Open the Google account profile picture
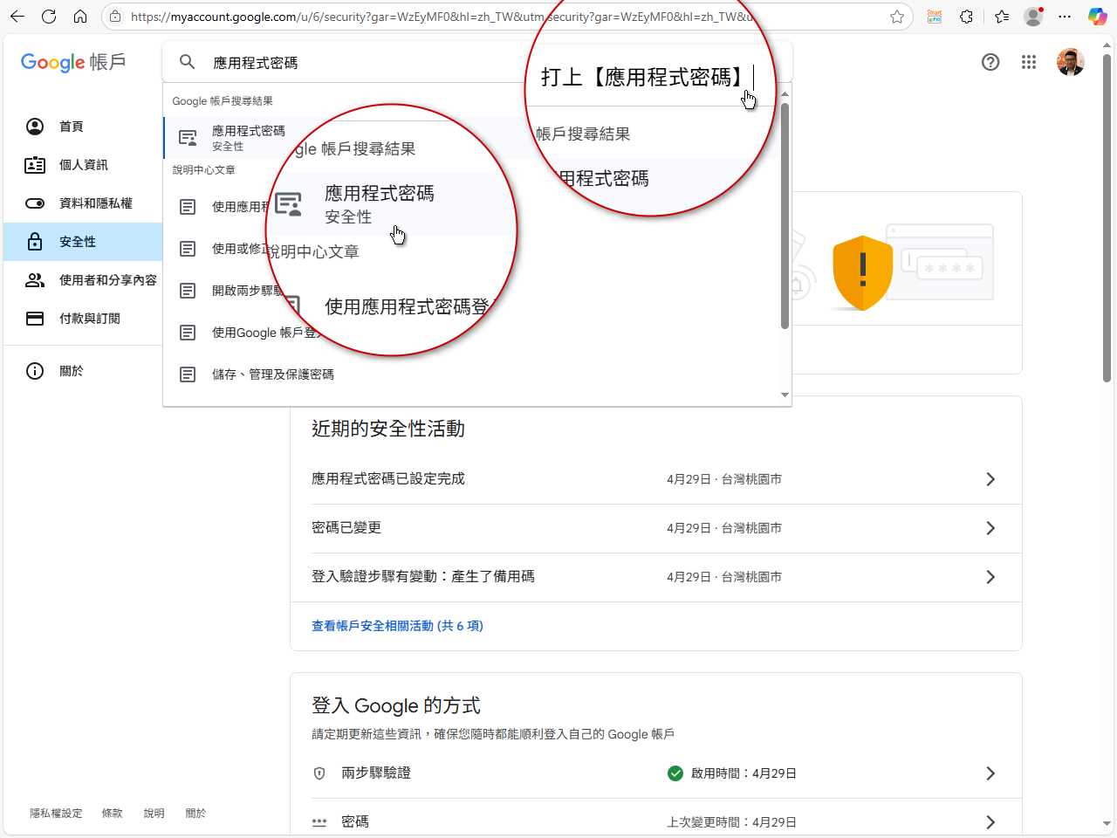1117x838 pixels. tap(1070, 62)
